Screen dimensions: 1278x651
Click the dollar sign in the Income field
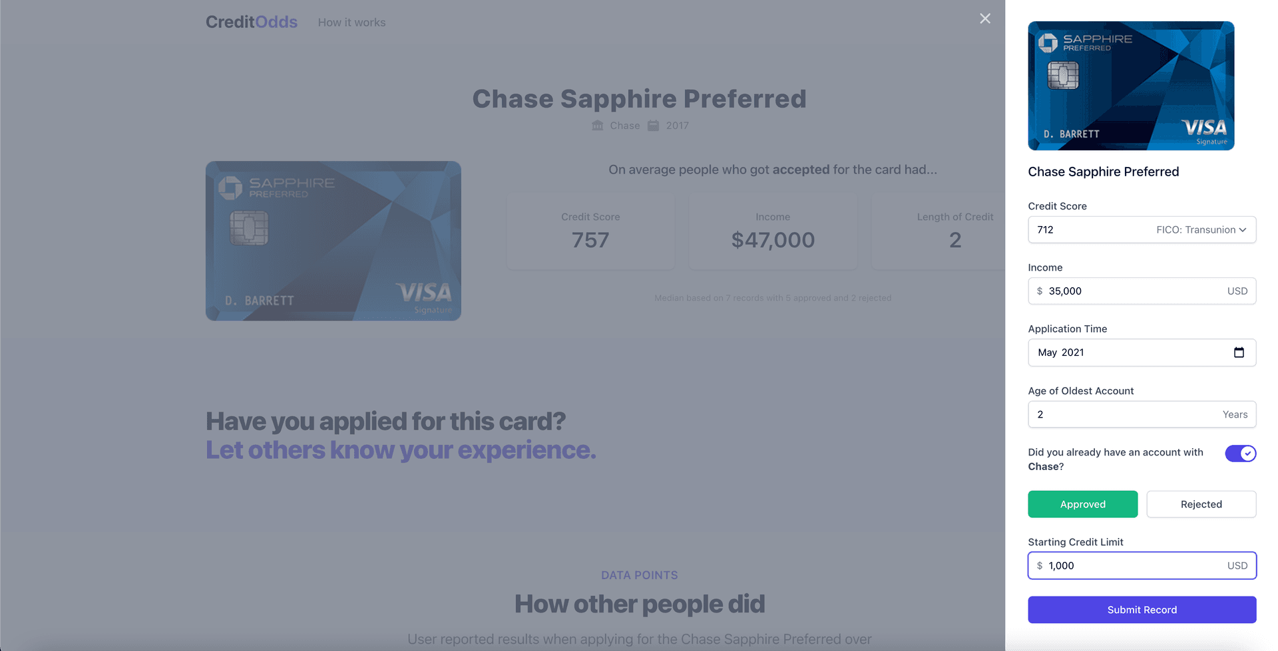(x=1040, y=291)
